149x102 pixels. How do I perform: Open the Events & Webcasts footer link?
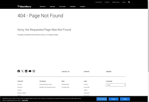click(x=22, y=93)
